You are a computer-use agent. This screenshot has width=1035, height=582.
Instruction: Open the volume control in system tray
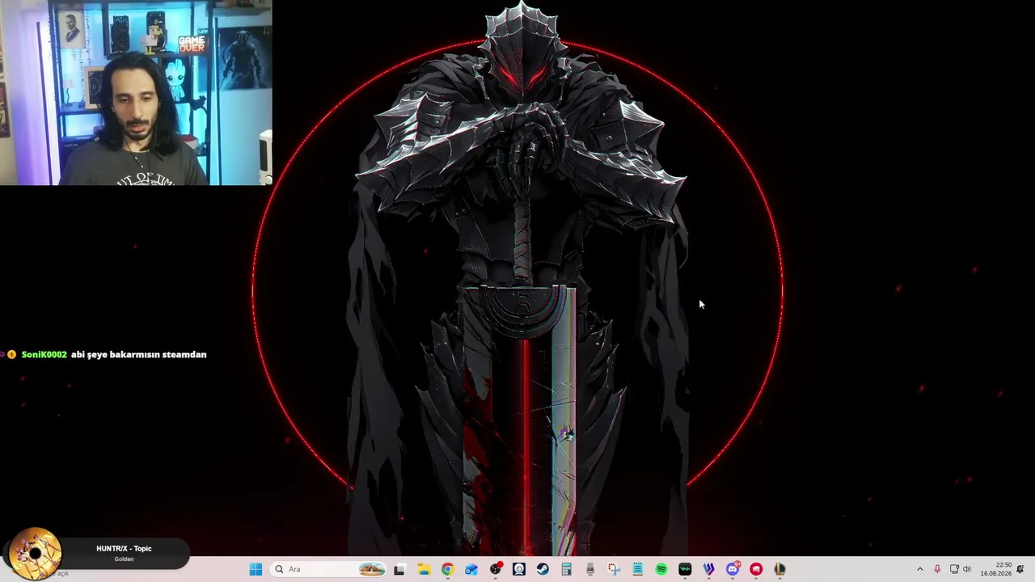(967, 569)
